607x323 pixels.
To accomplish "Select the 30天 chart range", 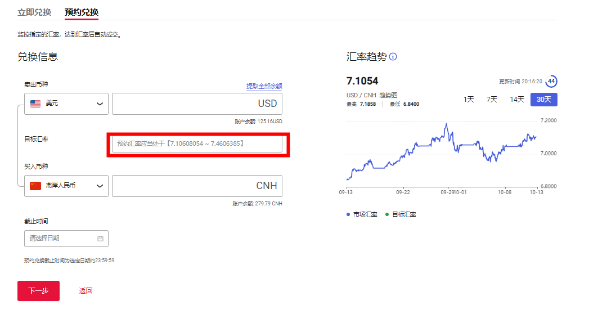I will coord(544,100).
